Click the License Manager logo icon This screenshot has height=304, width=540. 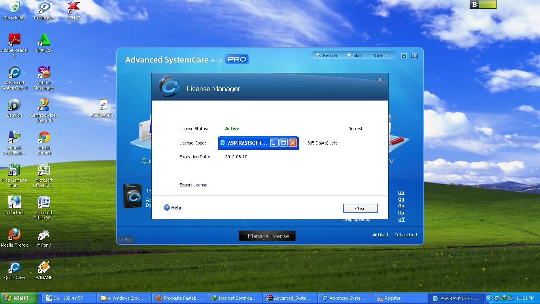click(170, 87)
